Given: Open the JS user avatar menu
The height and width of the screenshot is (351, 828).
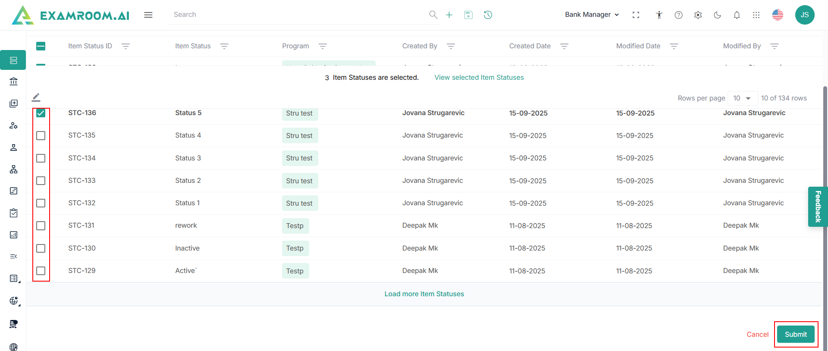Looking at the screenshot, I should [x=805, y=15].
